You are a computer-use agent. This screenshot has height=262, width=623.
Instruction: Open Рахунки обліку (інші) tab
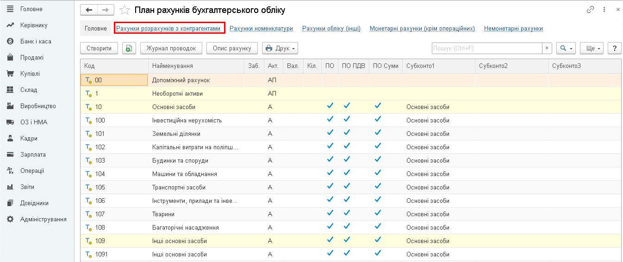(x=331, y=28)
